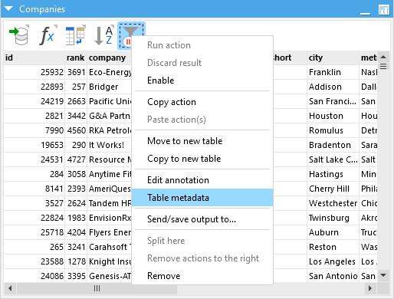Click the Hastings city cell
This screenshot has width=394, height=299.
coord(333,174)
